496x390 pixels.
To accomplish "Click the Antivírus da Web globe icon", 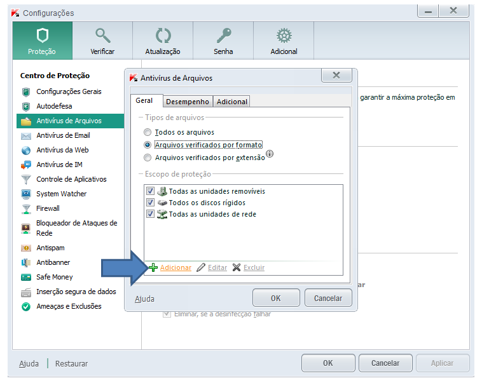I will (x=26, y=151).
